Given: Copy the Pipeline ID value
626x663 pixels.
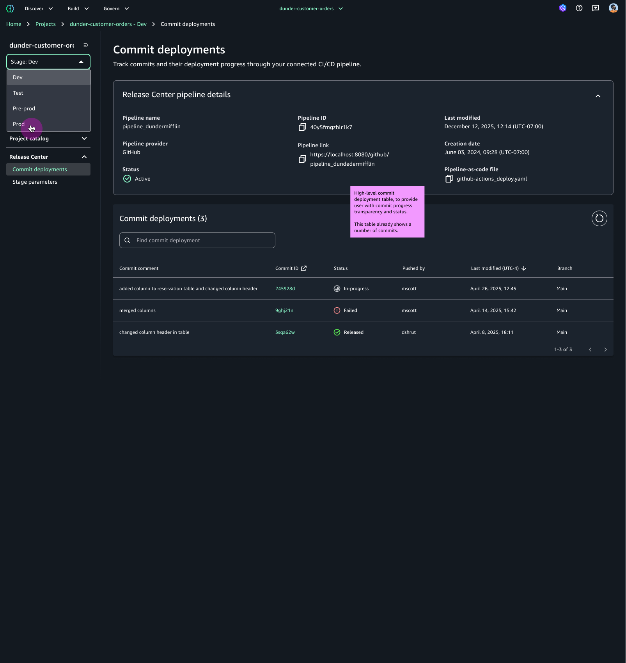Looking at the screenshot, I should tap(302, 127).
